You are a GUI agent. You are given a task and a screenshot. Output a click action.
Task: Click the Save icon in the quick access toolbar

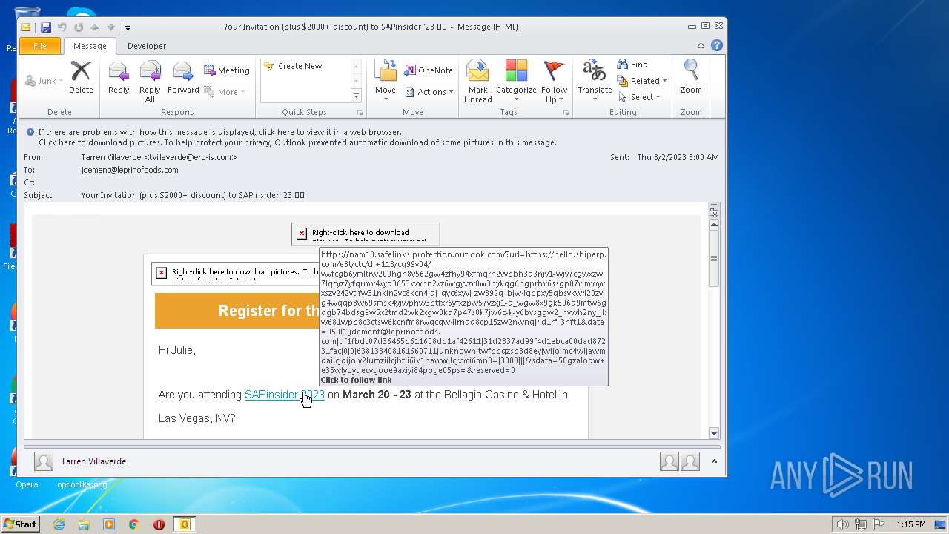click(x=46, y=27)
